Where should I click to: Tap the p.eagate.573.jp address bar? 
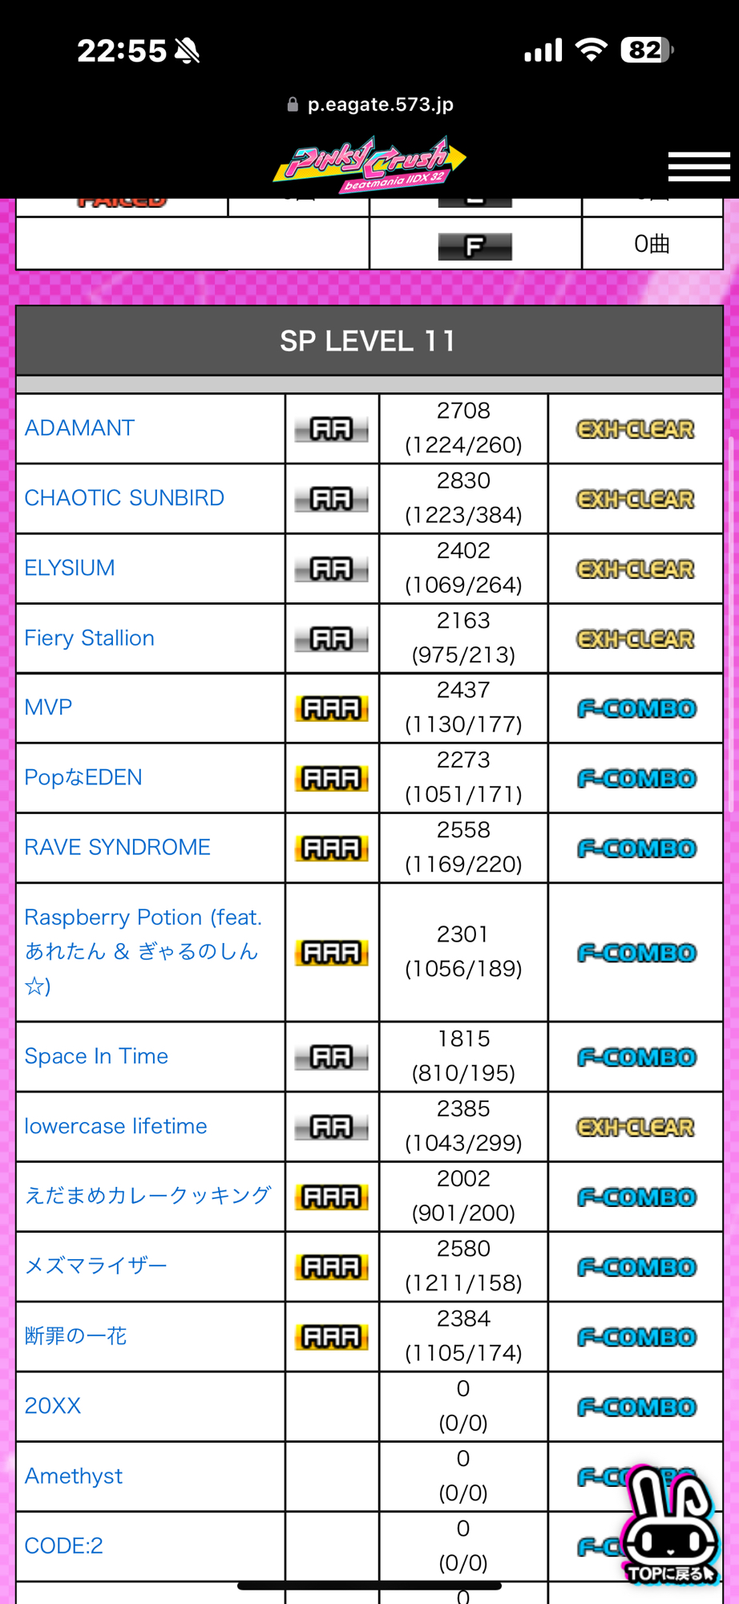click(x=380, y=104)
